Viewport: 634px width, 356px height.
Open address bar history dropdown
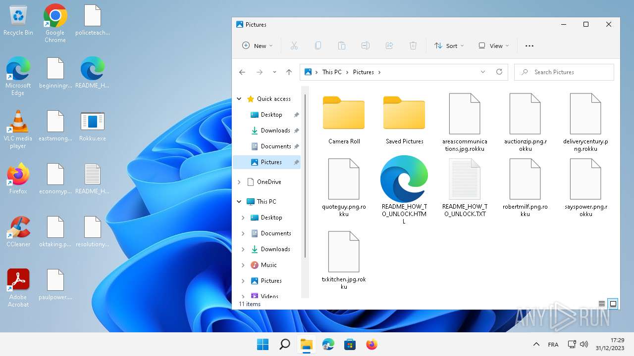(483, 72)
